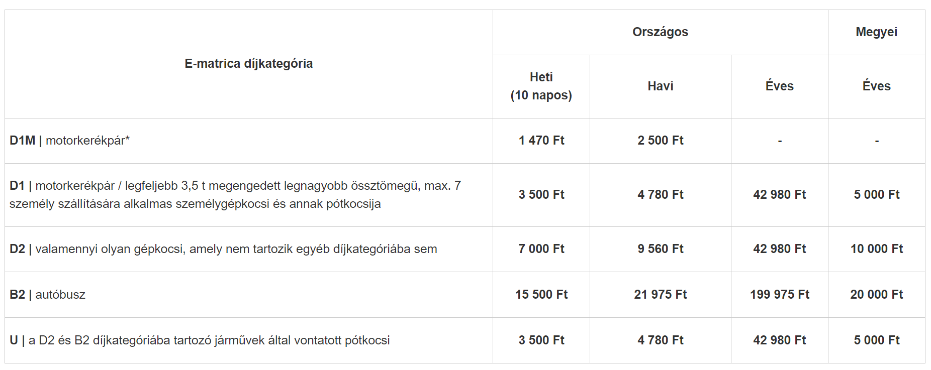Click the Országos Éves column header
Viewport: 931px width, 370px height.
click(779, 86)
